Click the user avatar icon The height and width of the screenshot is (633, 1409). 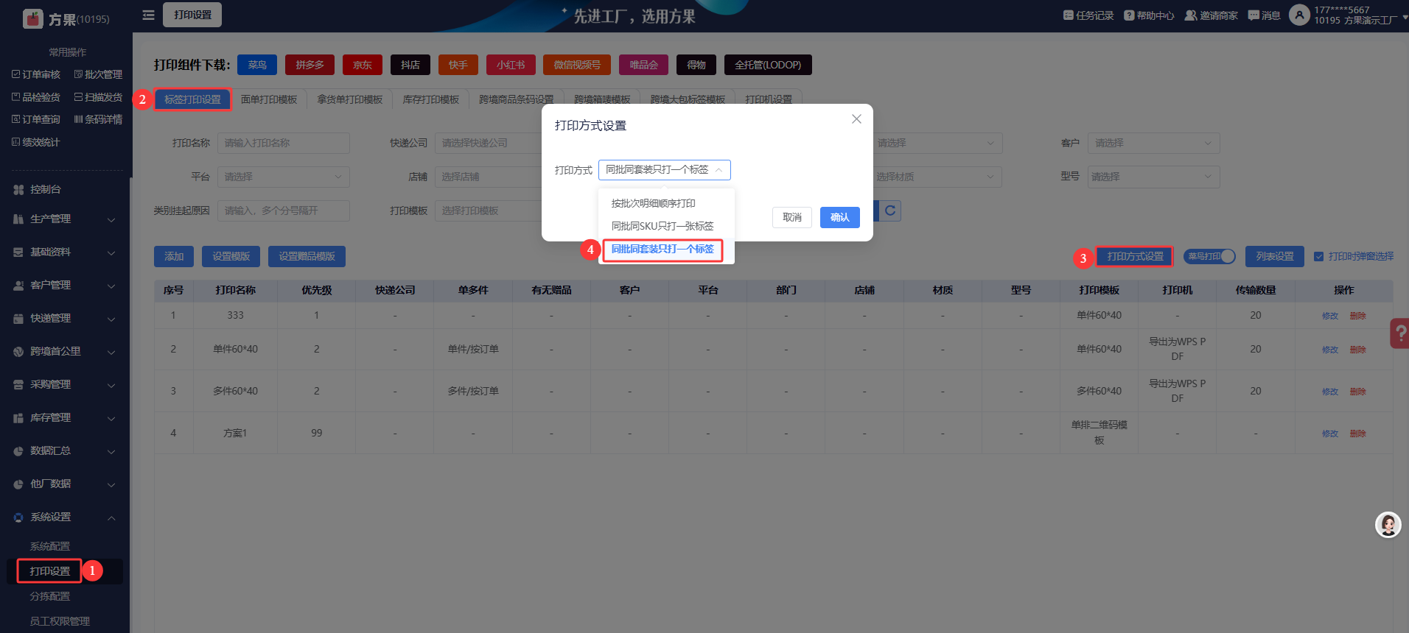(x=1299, y=15)
